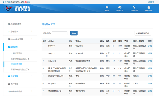Click the red logout icon at top
This screenshot has width=159, height=96.
click(25, 2)
